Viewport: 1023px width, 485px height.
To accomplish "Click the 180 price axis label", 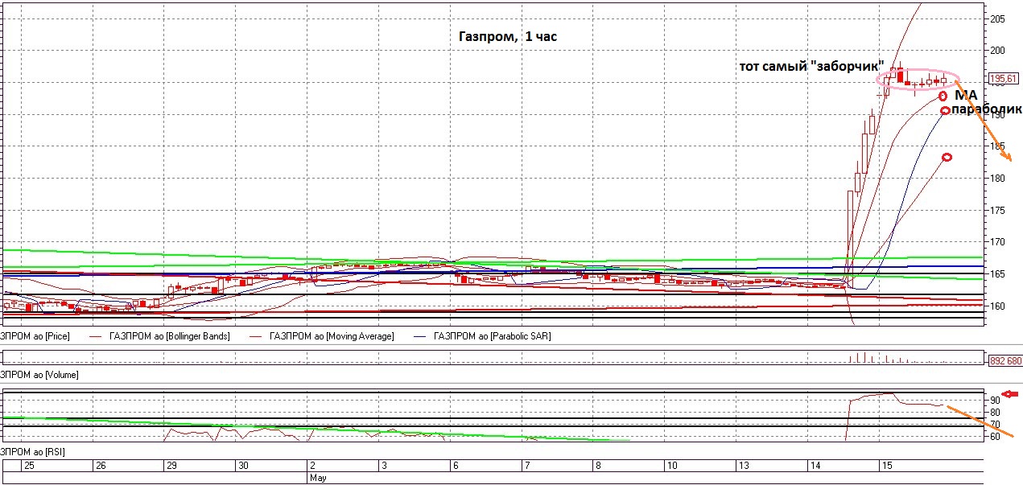I will [x=999, y=179].
